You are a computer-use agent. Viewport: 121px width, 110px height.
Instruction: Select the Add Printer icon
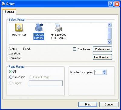tap(19, 27)
